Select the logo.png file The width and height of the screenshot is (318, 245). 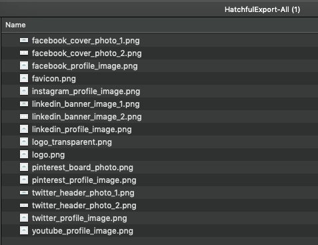[48, 155]
